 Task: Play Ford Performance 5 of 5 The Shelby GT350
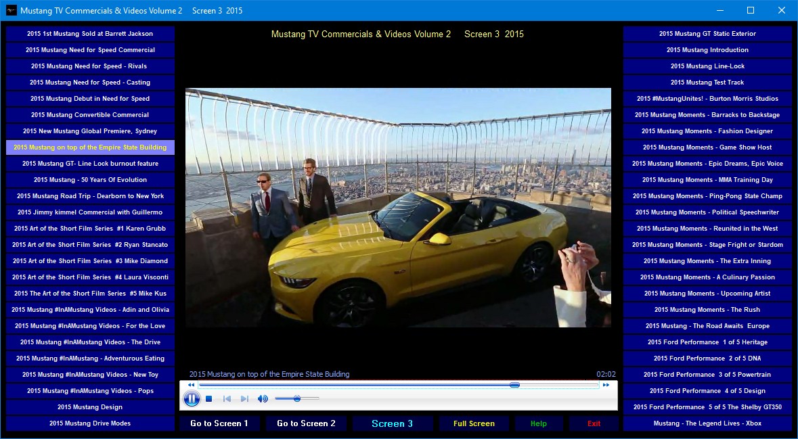pyautogui.click(x=707, y=407)
